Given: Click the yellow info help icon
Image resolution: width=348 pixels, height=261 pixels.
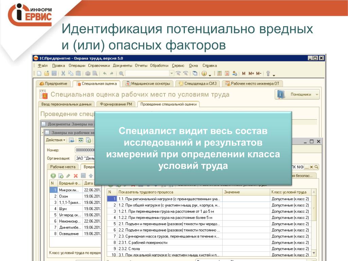Looking at the screenshot, I should (x=204, y=73).
